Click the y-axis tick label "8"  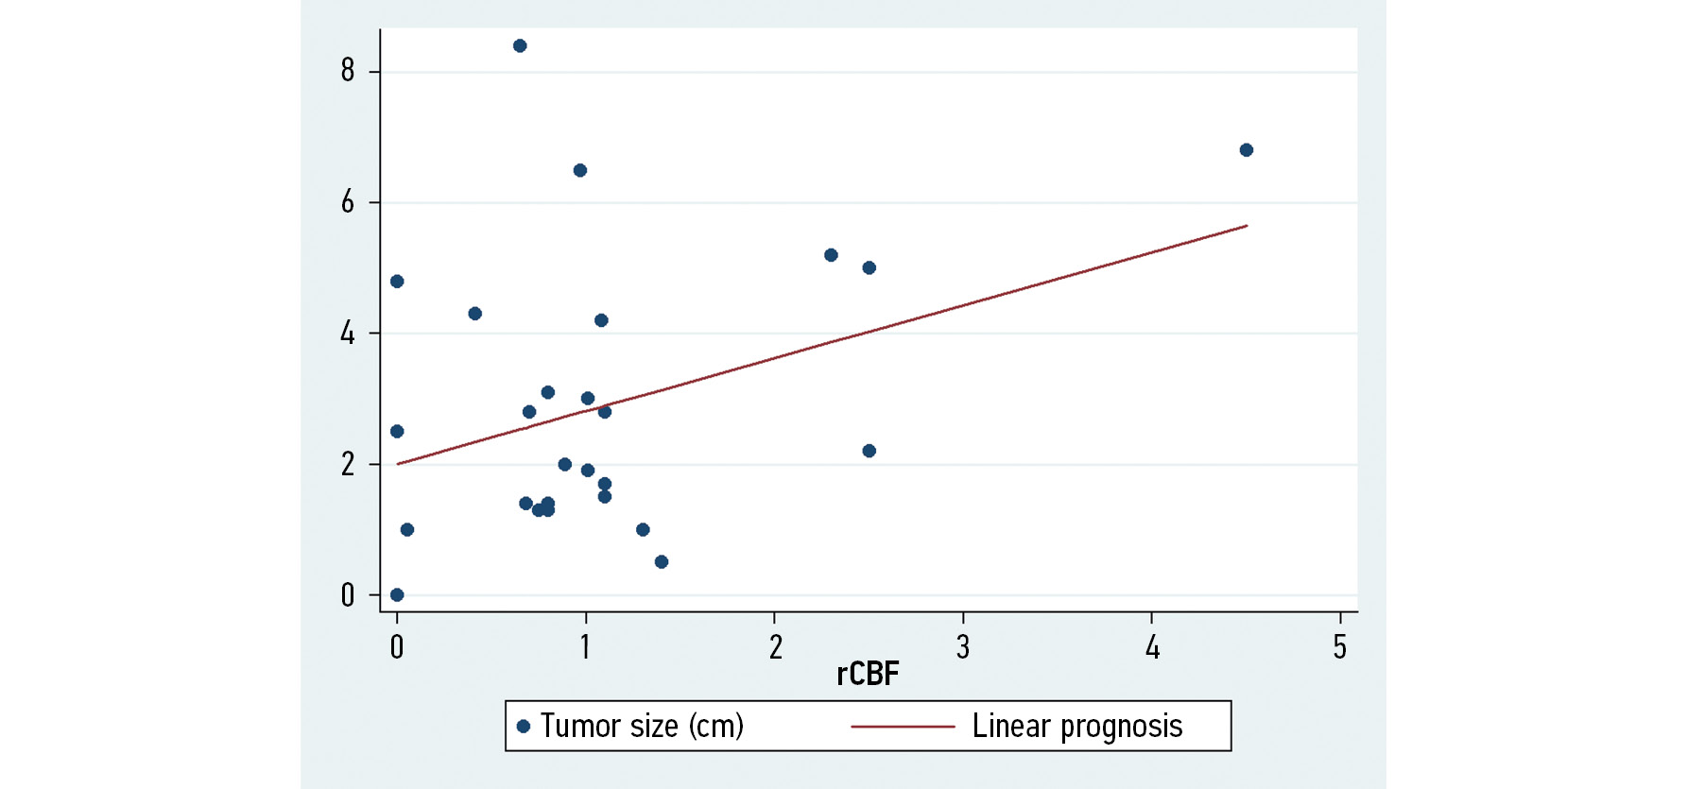(348, 70)
